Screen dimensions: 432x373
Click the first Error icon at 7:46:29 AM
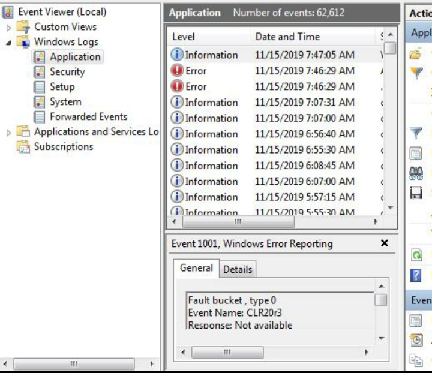tap(177, 71)
